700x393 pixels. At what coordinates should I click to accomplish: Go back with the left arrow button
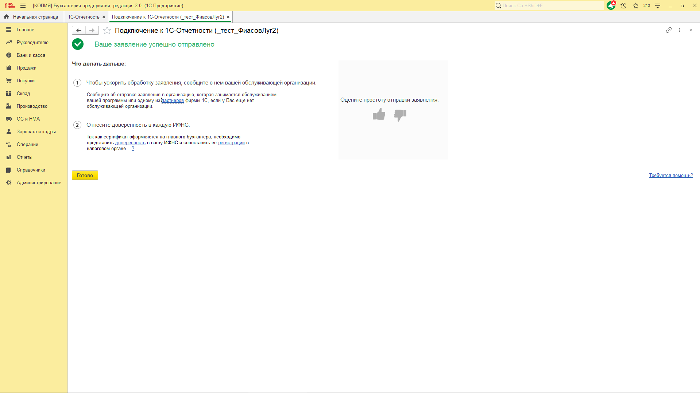click(x=79, y=31)
